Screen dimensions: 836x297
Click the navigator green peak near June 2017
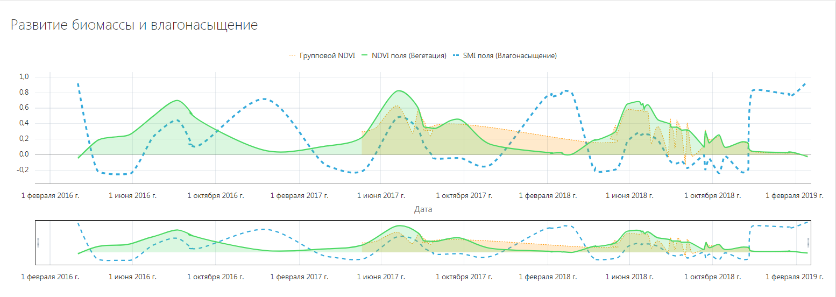(398, 226)
